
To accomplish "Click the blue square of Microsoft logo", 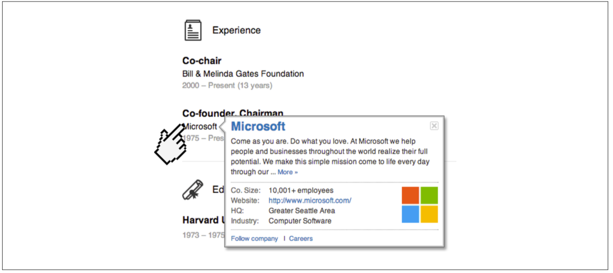I will [410, 214].
